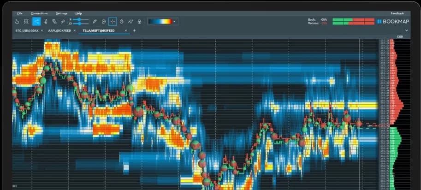Close the TSLA/MSFT@DXFEED tab
Screen dimensions: 421x190
(x=125, y=30)
